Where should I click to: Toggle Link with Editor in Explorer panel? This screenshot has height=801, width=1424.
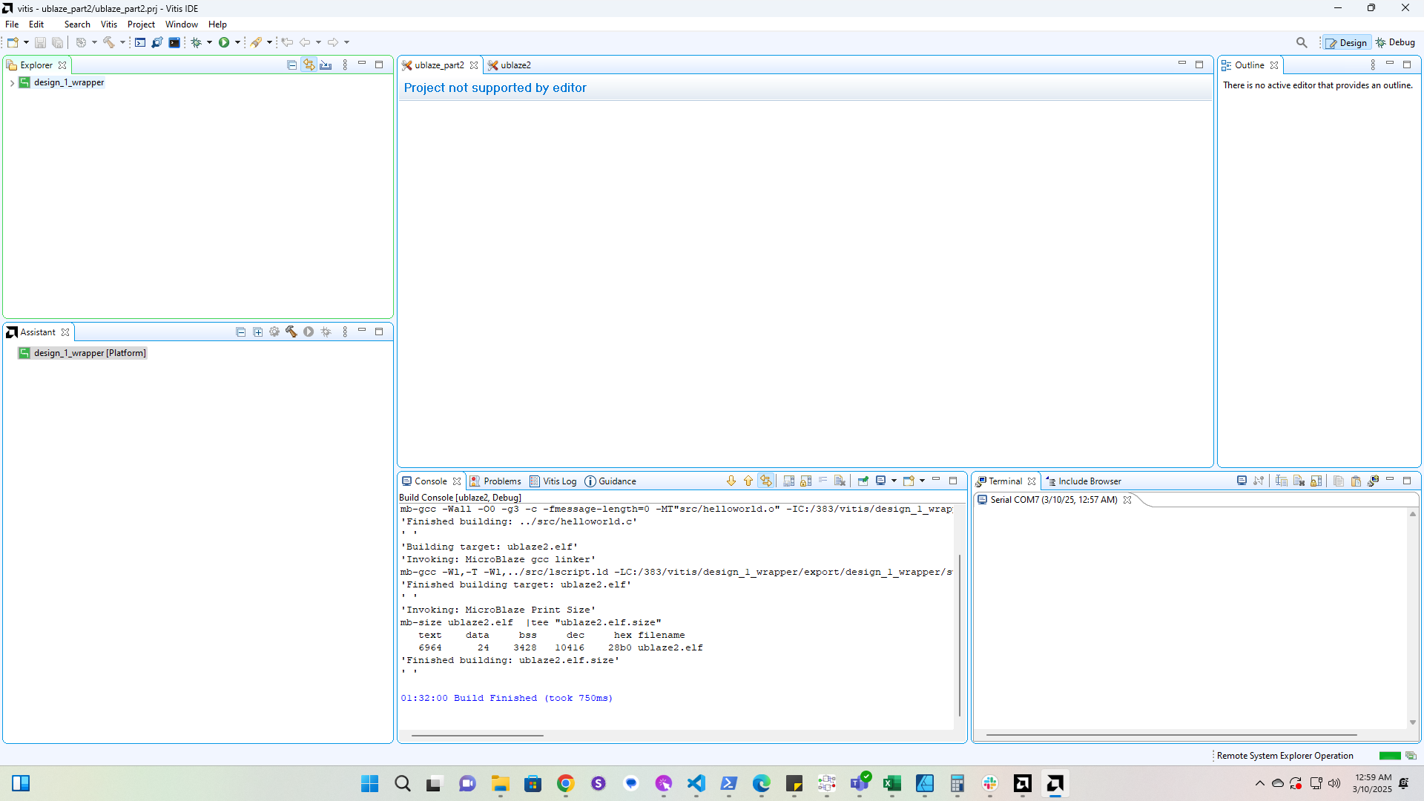click(309, 65)
